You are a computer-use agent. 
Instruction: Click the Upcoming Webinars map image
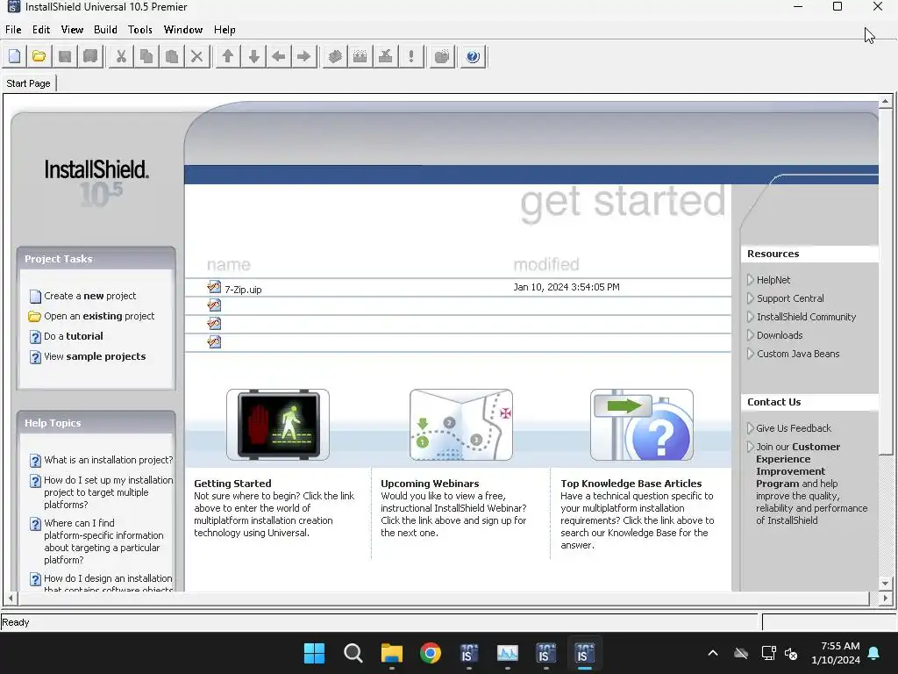tap(461, 425)
